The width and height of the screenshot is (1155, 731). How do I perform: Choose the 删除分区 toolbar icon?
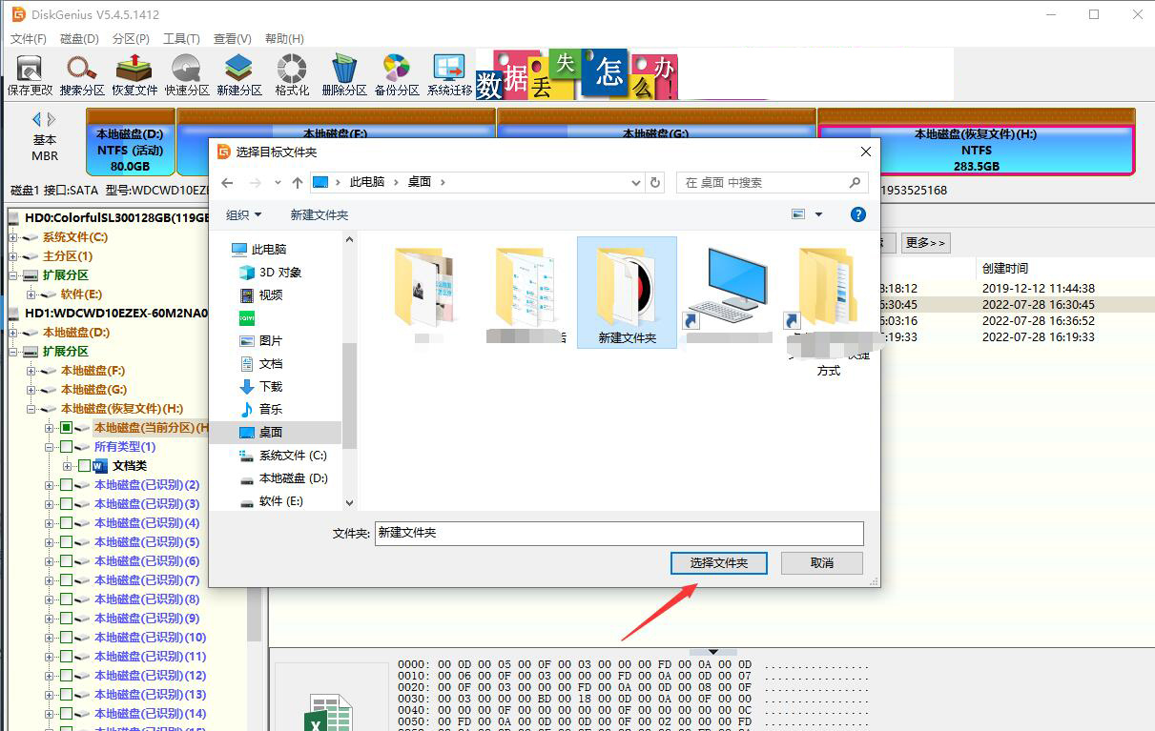tap(344, 74)
